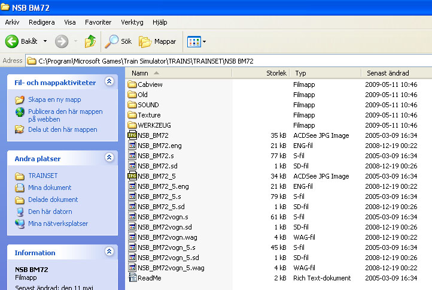
Task: Open the Bakåt history dropdown arrow
Action: [45, 41]
